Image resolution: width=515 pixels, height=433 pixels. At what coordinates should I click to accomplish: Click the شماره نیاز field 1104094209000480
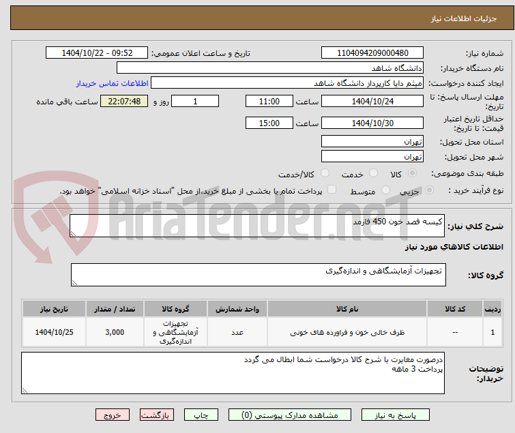(372, 53)
